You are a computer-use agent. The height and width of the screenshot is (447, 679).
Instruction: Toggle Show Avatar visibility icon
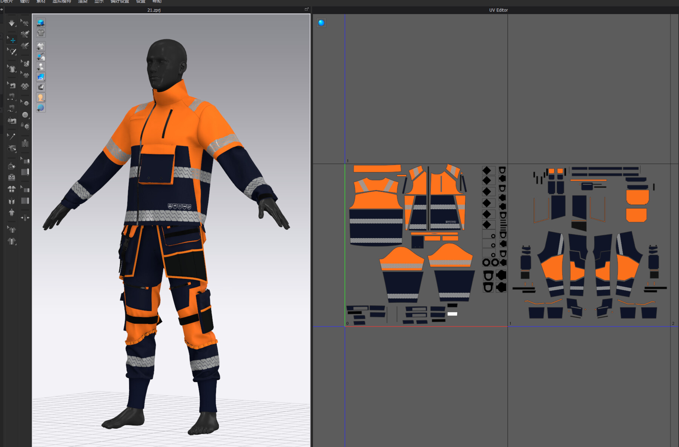point(41,67)
